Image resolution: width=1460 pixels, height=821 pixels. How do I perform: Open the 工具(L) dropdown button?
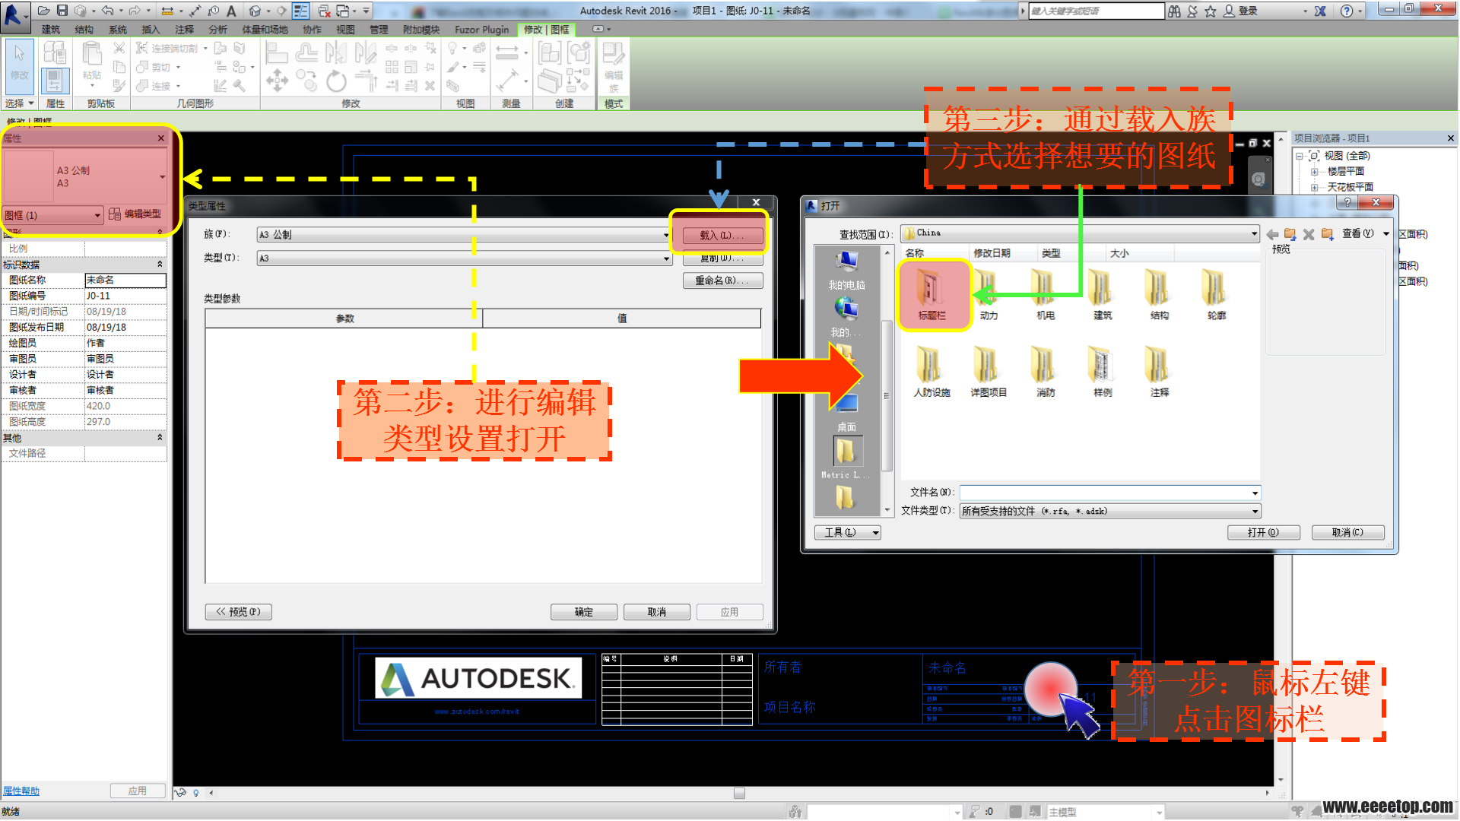[847, 532]
